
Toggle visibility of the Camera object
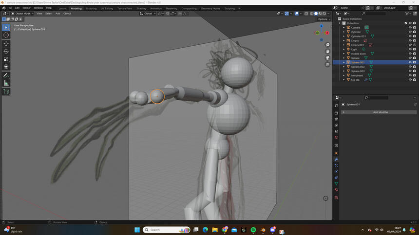[x=410, y=28]
